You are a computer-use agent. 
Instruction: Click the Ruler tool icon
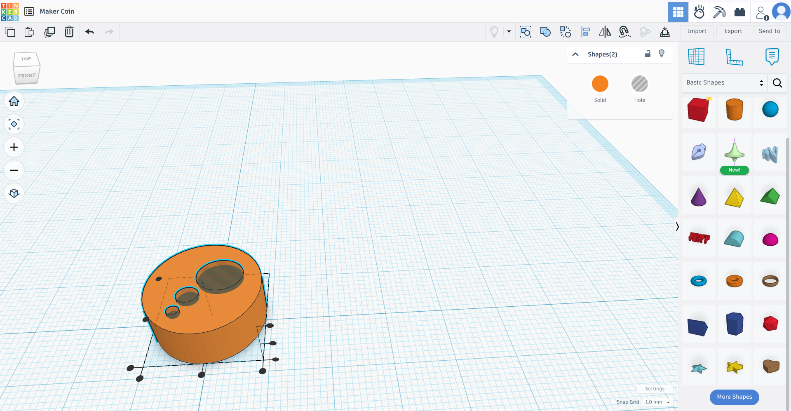tap(734, 57)
